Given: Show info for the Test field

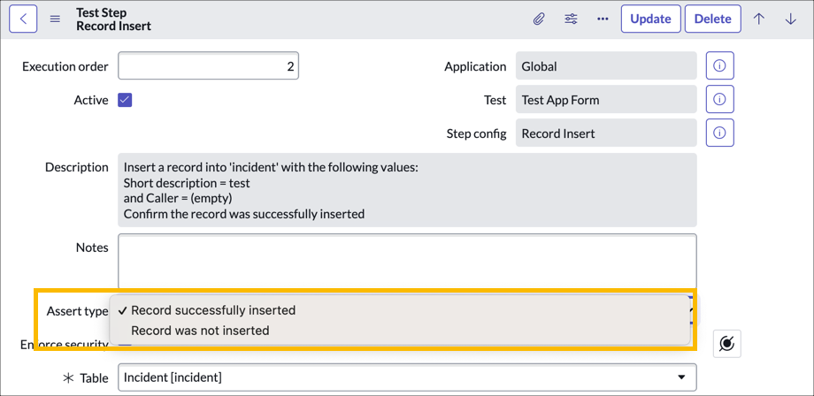Looking at the screenshot, I should coord(719,100).
